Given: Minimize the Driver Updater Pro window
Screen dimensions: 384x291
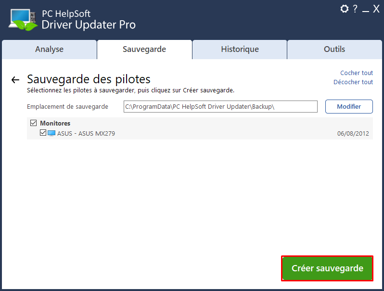Looking at the screenshot, I should click(x=365, y=11).
